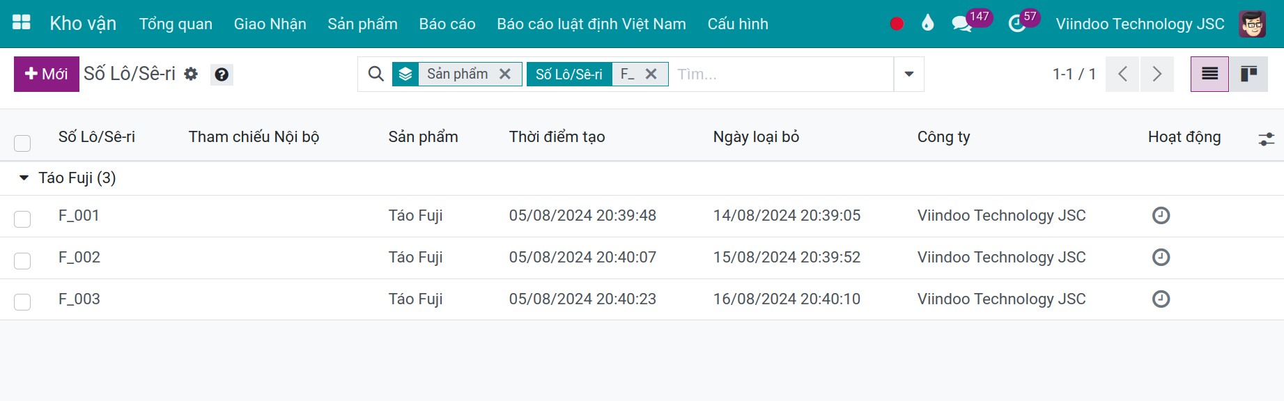1284x401 pixels.
Task: Open conversations with 147 unread messages
Action: [971, 22]
